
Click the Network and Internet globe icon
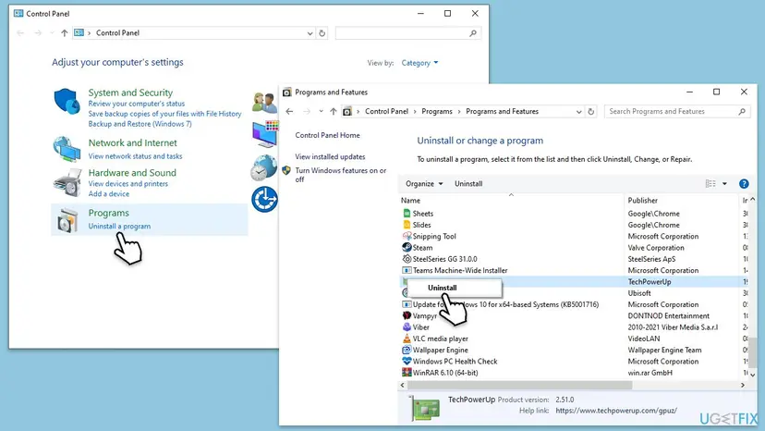(x=67, y=149)
